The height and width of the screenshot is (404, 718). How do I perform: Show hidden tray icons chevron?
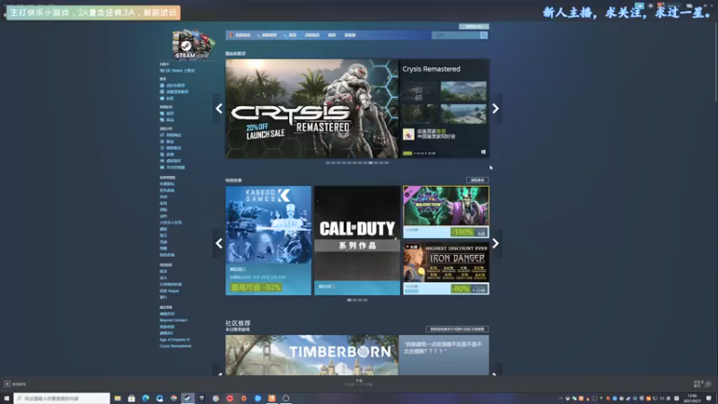(x=561, y=399)
